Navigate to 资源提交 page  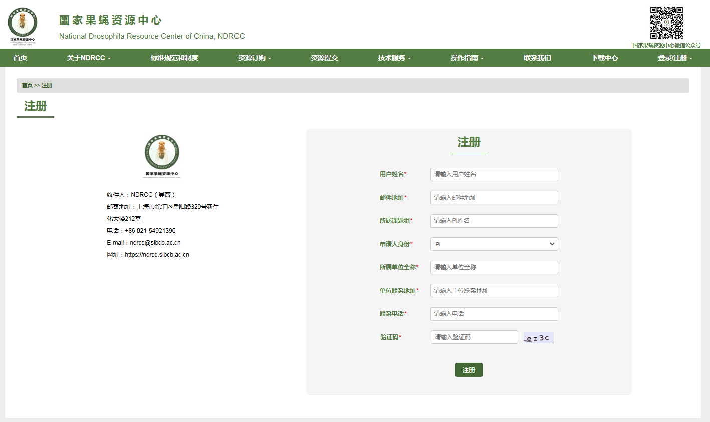(324, 58)
